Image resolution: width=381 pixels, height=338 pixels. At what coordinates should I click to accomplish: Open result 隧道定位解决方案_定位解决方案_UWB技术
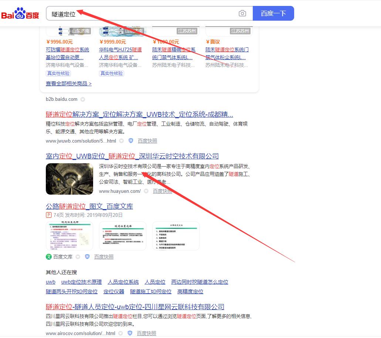[x=139, y=114]
